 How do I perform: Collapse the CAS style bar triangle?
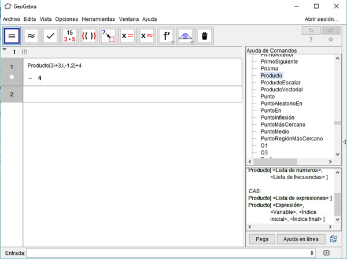[5, 50]
